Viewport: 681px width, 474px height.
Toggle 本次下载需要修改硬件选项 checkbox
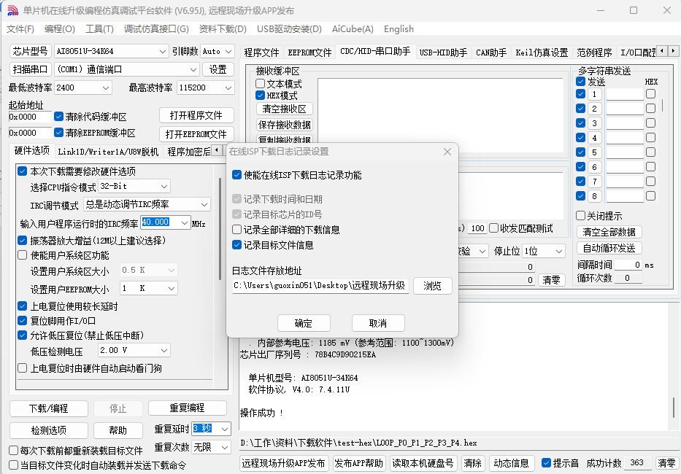click(x=22, y=171)
